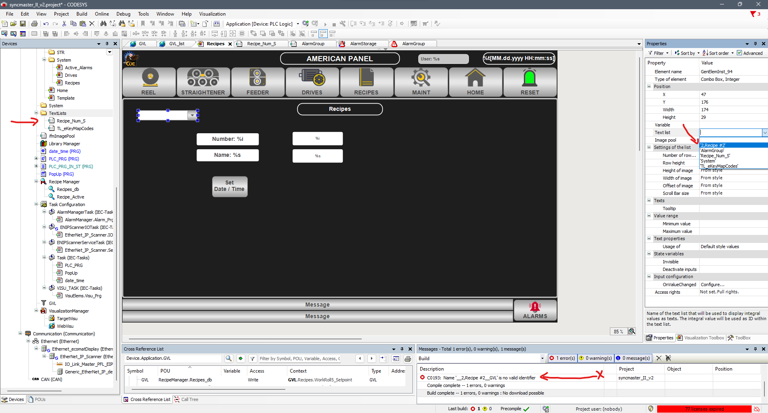Click the Start play toolbar icon

pos(325,24)
